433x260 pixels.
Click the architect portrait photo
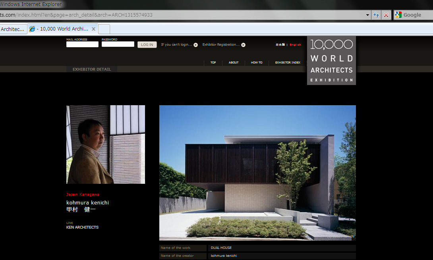point(106,144)
